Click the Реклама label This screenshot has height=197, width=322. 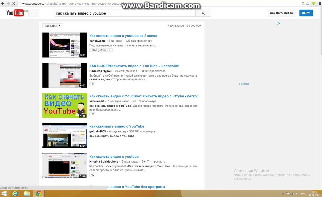(244, 84)
